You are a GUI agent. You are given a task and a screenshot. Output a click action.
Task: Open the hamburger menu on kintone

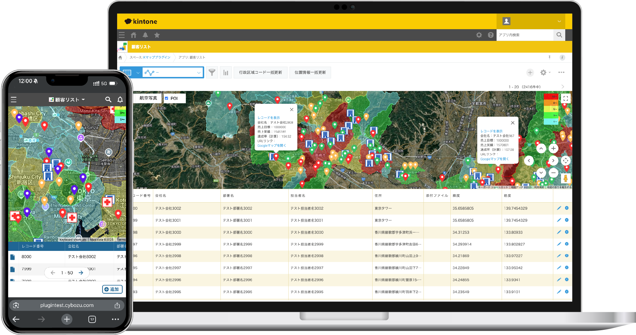point(122,35)
